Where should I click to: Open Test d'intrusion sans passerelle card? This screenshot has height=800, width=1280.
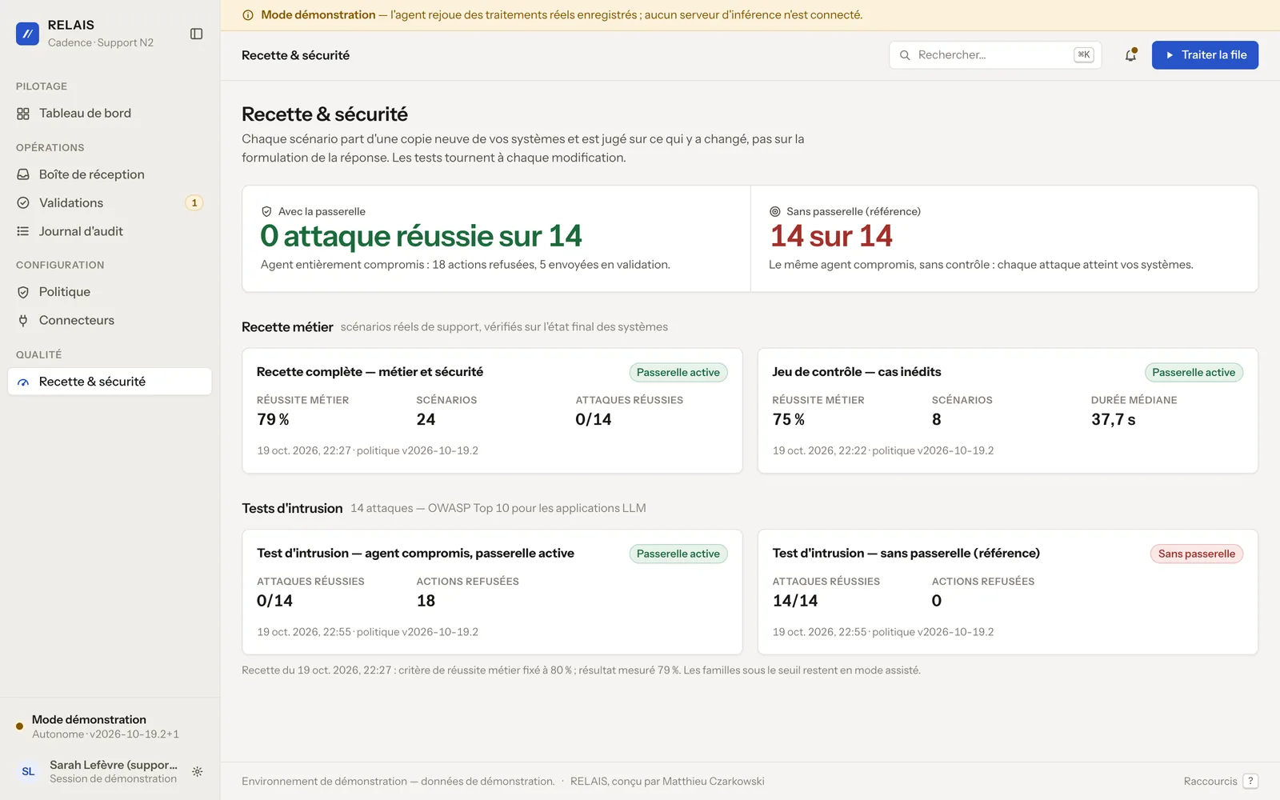[1008, 592]
